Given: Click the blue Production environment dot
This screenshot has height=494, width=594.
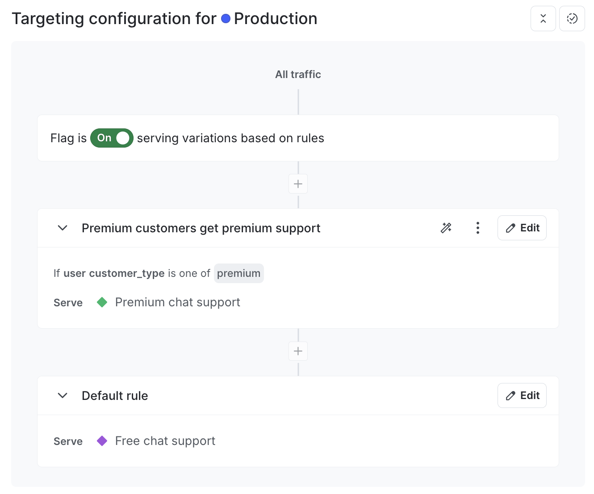Looking at the screenshot, I should pyautogui.click(x=226, y=18).
